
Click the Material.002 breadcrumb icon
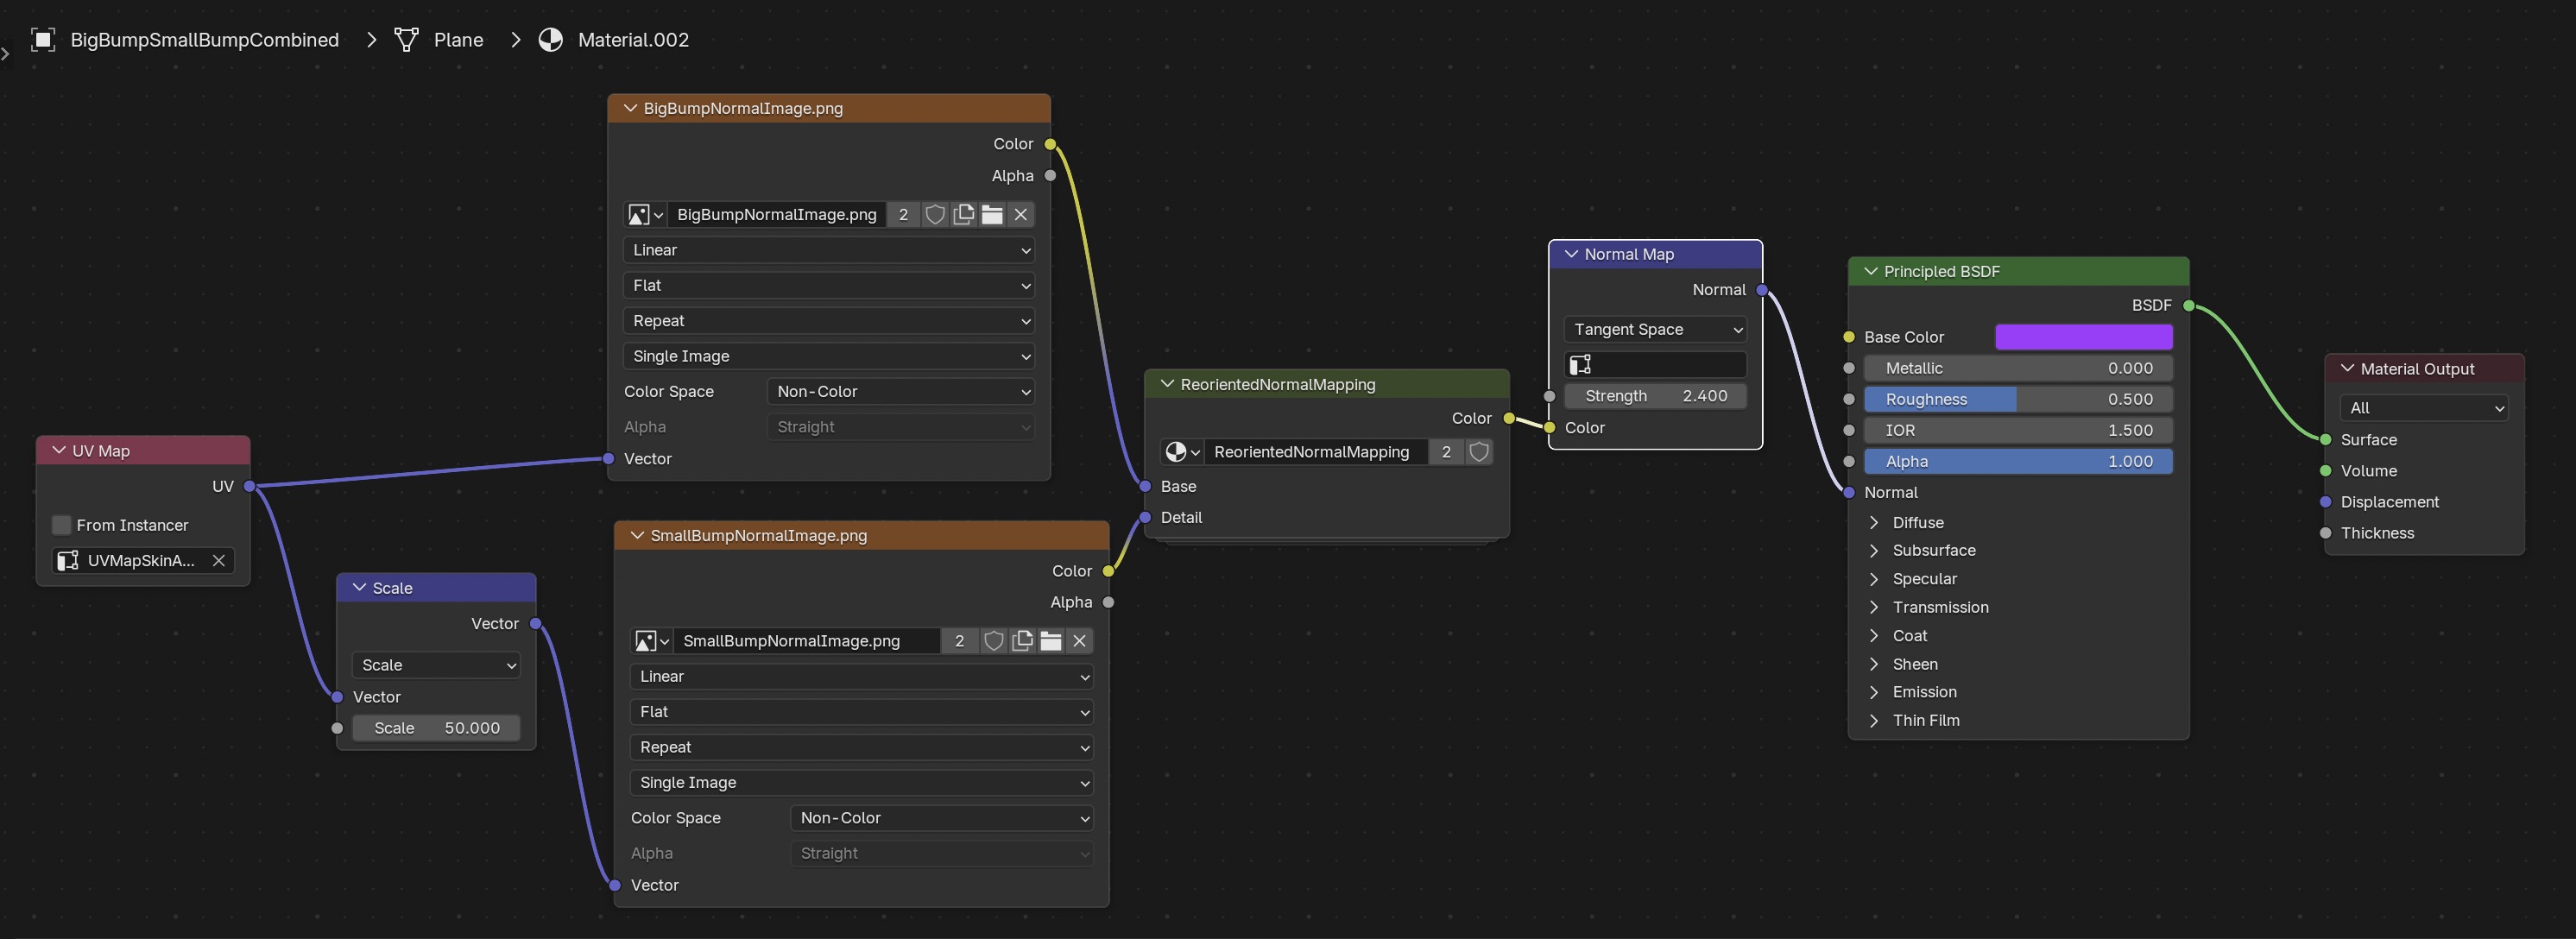(551, 40)
